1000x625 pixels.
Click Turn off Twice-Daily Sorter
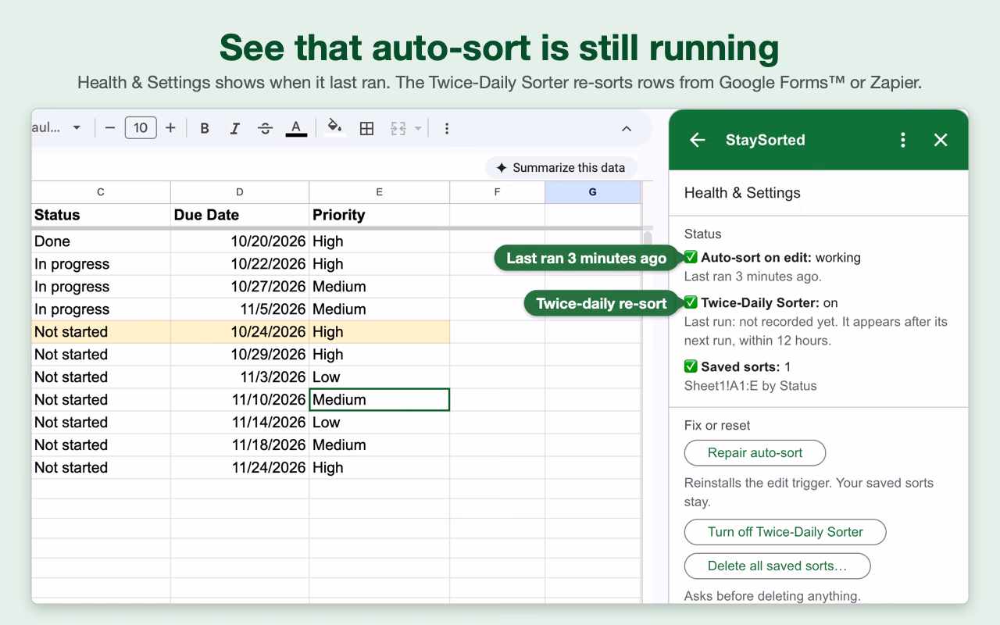[785, 532]
